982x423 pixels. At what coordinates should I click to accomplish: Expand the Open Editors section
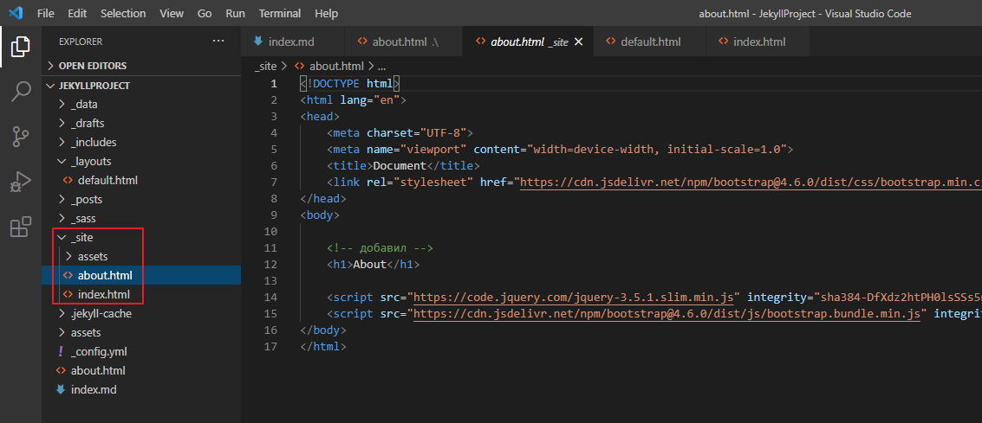(x=92, y=66)
